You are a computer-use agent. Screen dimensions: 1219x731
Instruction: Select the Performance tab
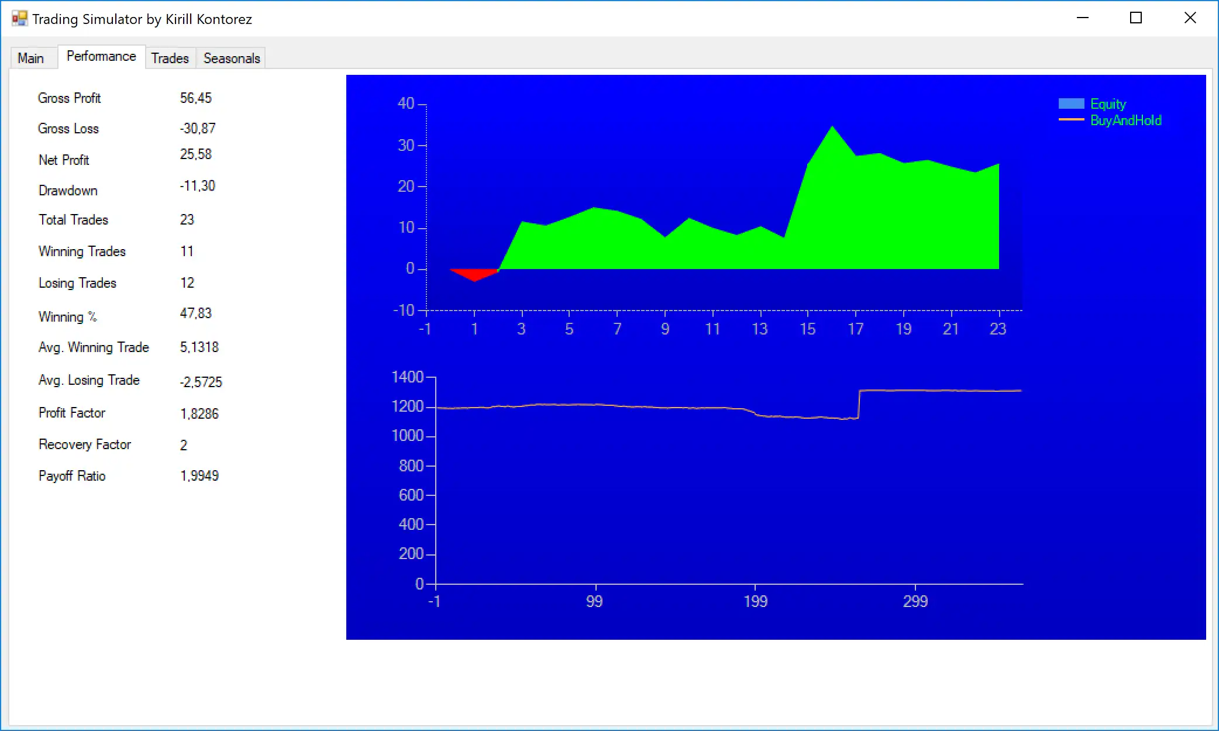point(101,57)
